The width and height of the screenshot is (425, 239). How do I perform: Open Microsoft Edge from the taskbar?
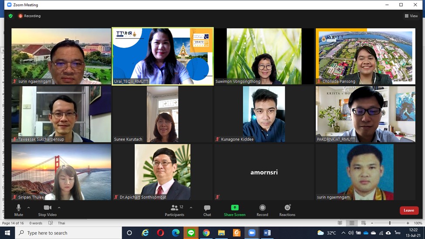click(176, 233)
